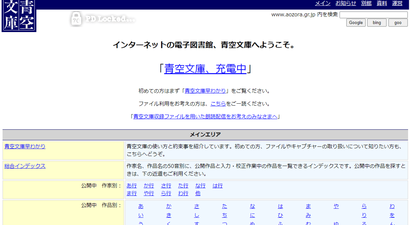Select the メインエリア section header
The width and height of the screenshot is (410, 225).
[x=205, y=135]
